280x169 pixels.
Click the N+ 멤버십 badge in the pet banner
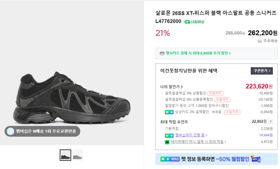click(x=170, y=159)
